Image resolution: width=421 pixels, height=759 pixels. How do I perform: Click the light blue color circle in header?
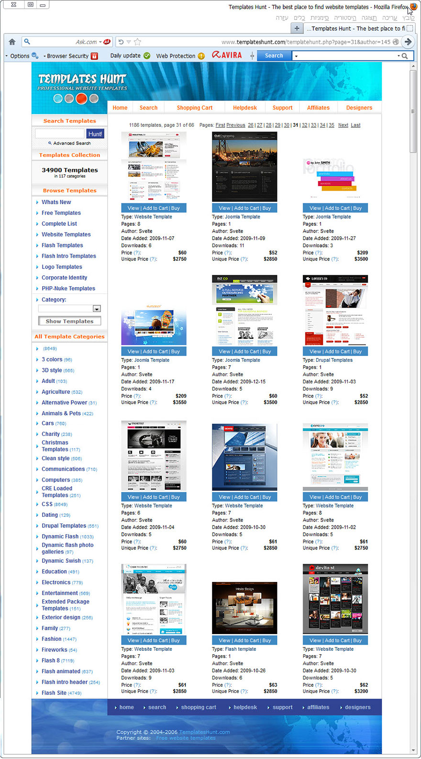58,99
